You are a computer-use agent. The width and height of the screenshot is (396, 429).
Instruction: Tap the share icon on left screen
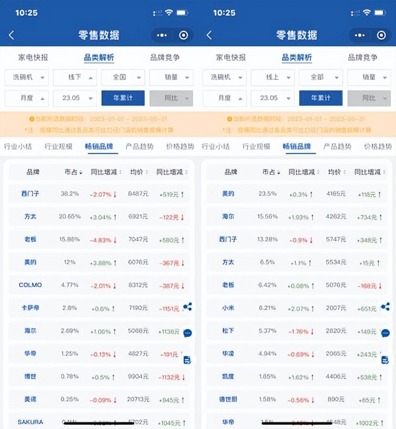coord(188,307)
